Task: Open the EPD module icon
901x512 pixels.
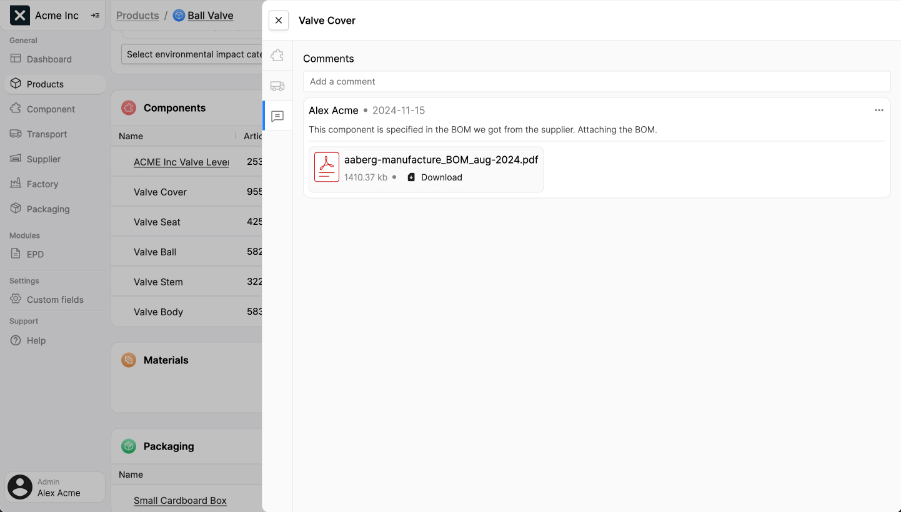Action: (x=15, y=254)
